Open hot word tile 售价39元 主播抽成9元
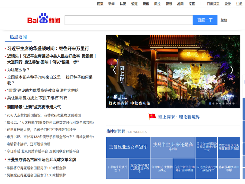This screenshot has height=184, width=245. pyautogui.click(x=162, y=168)
